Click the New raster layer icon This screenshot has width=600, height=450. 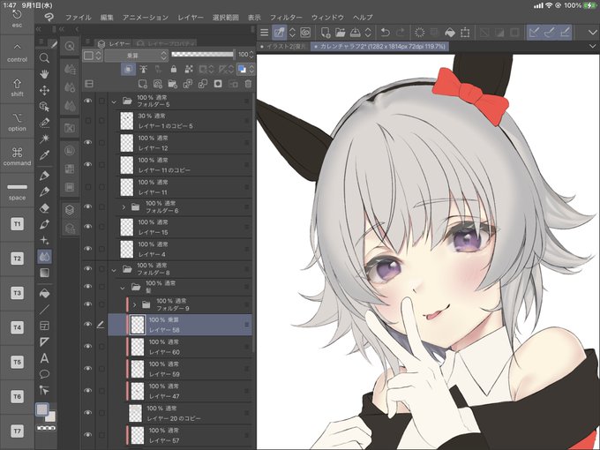[x=142, y=84]
